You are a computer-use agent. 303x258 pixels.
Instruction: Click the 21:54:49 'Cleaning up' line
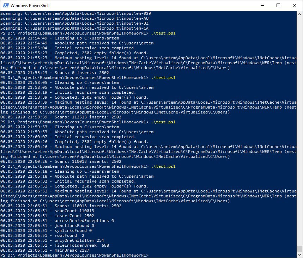pos(60,38)
